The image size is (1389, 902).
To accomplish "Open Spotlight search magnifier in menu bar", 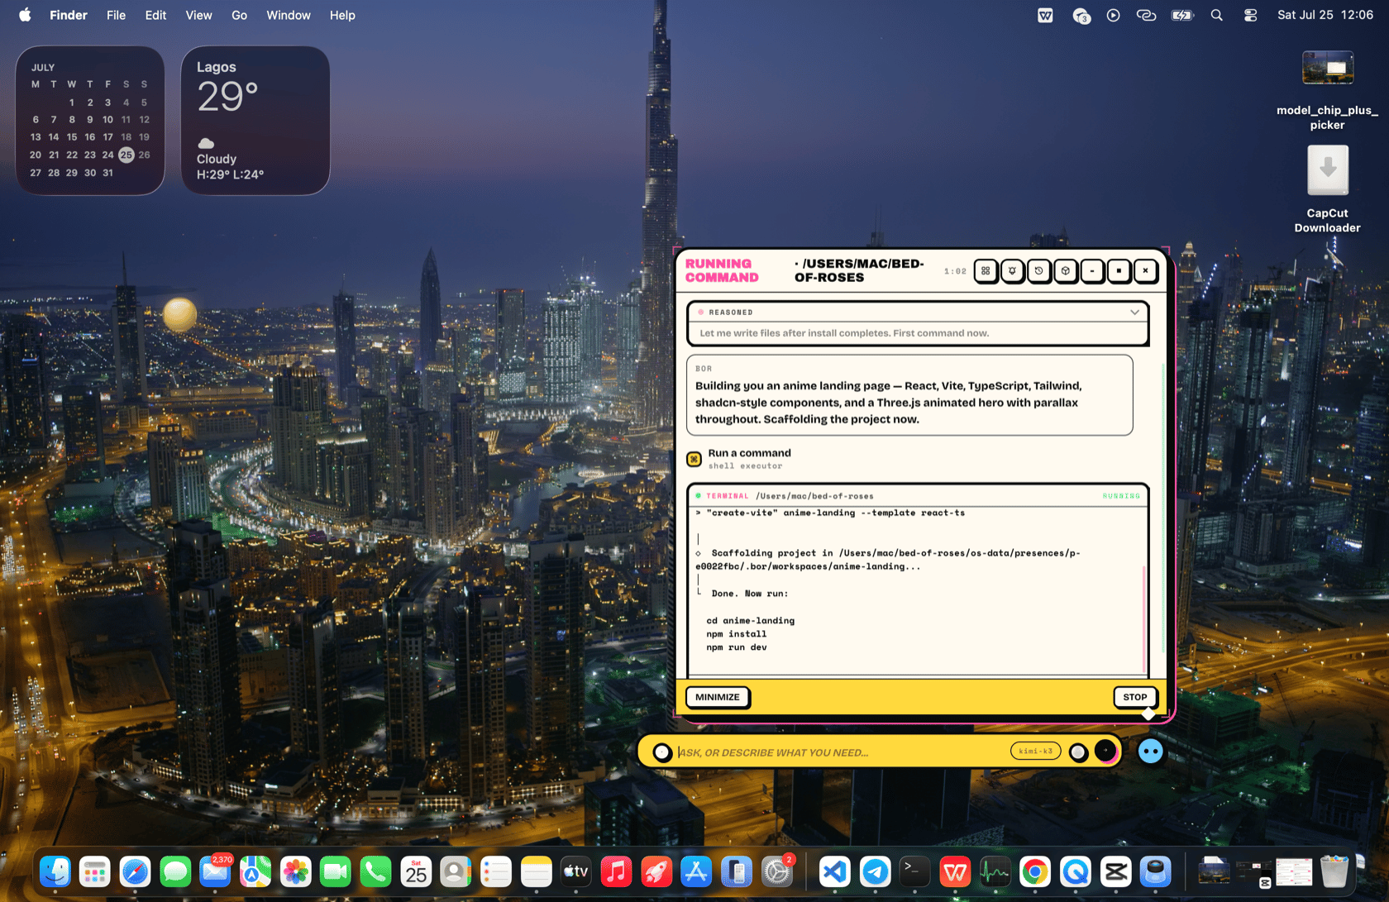I will point(1216,15).
